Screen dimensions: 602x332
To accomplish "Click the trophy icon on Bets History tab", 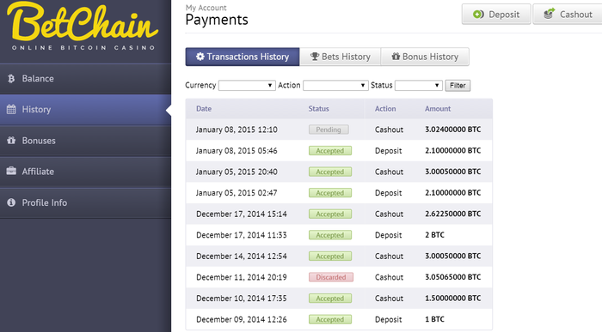I will (x=315, y=57).
